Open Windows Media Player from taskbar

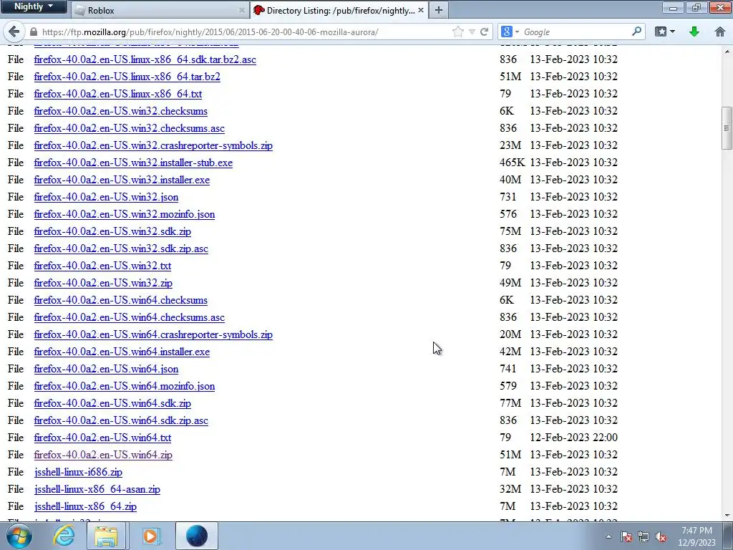[x=150, y=536]
